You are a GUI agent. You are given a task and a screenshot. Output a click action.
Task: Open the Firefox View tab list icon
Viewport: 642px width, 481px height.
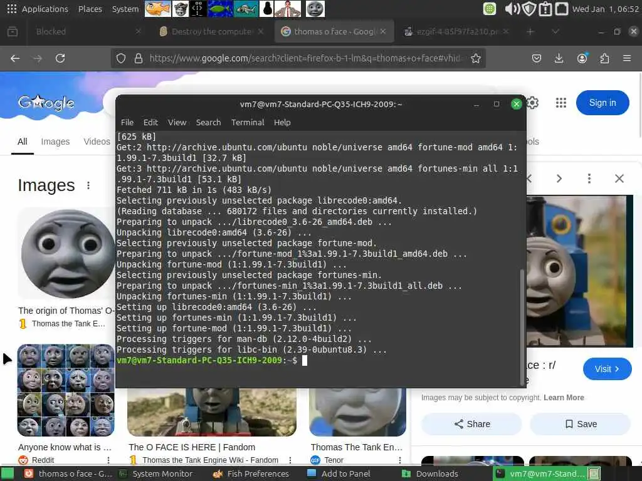coord(13,31)
